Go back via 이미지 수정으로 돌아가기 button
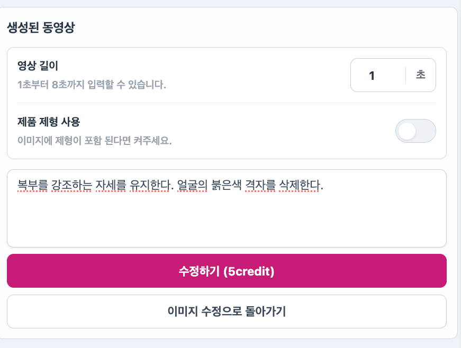This screenshot has height=348, width=461. pyautogui.click(x=227, y=312)
